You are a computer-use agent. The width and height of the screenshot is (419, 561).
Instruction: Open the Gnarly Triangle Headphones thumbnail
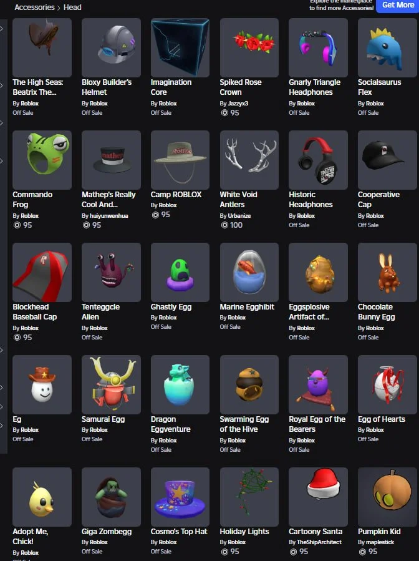point(318,47)
